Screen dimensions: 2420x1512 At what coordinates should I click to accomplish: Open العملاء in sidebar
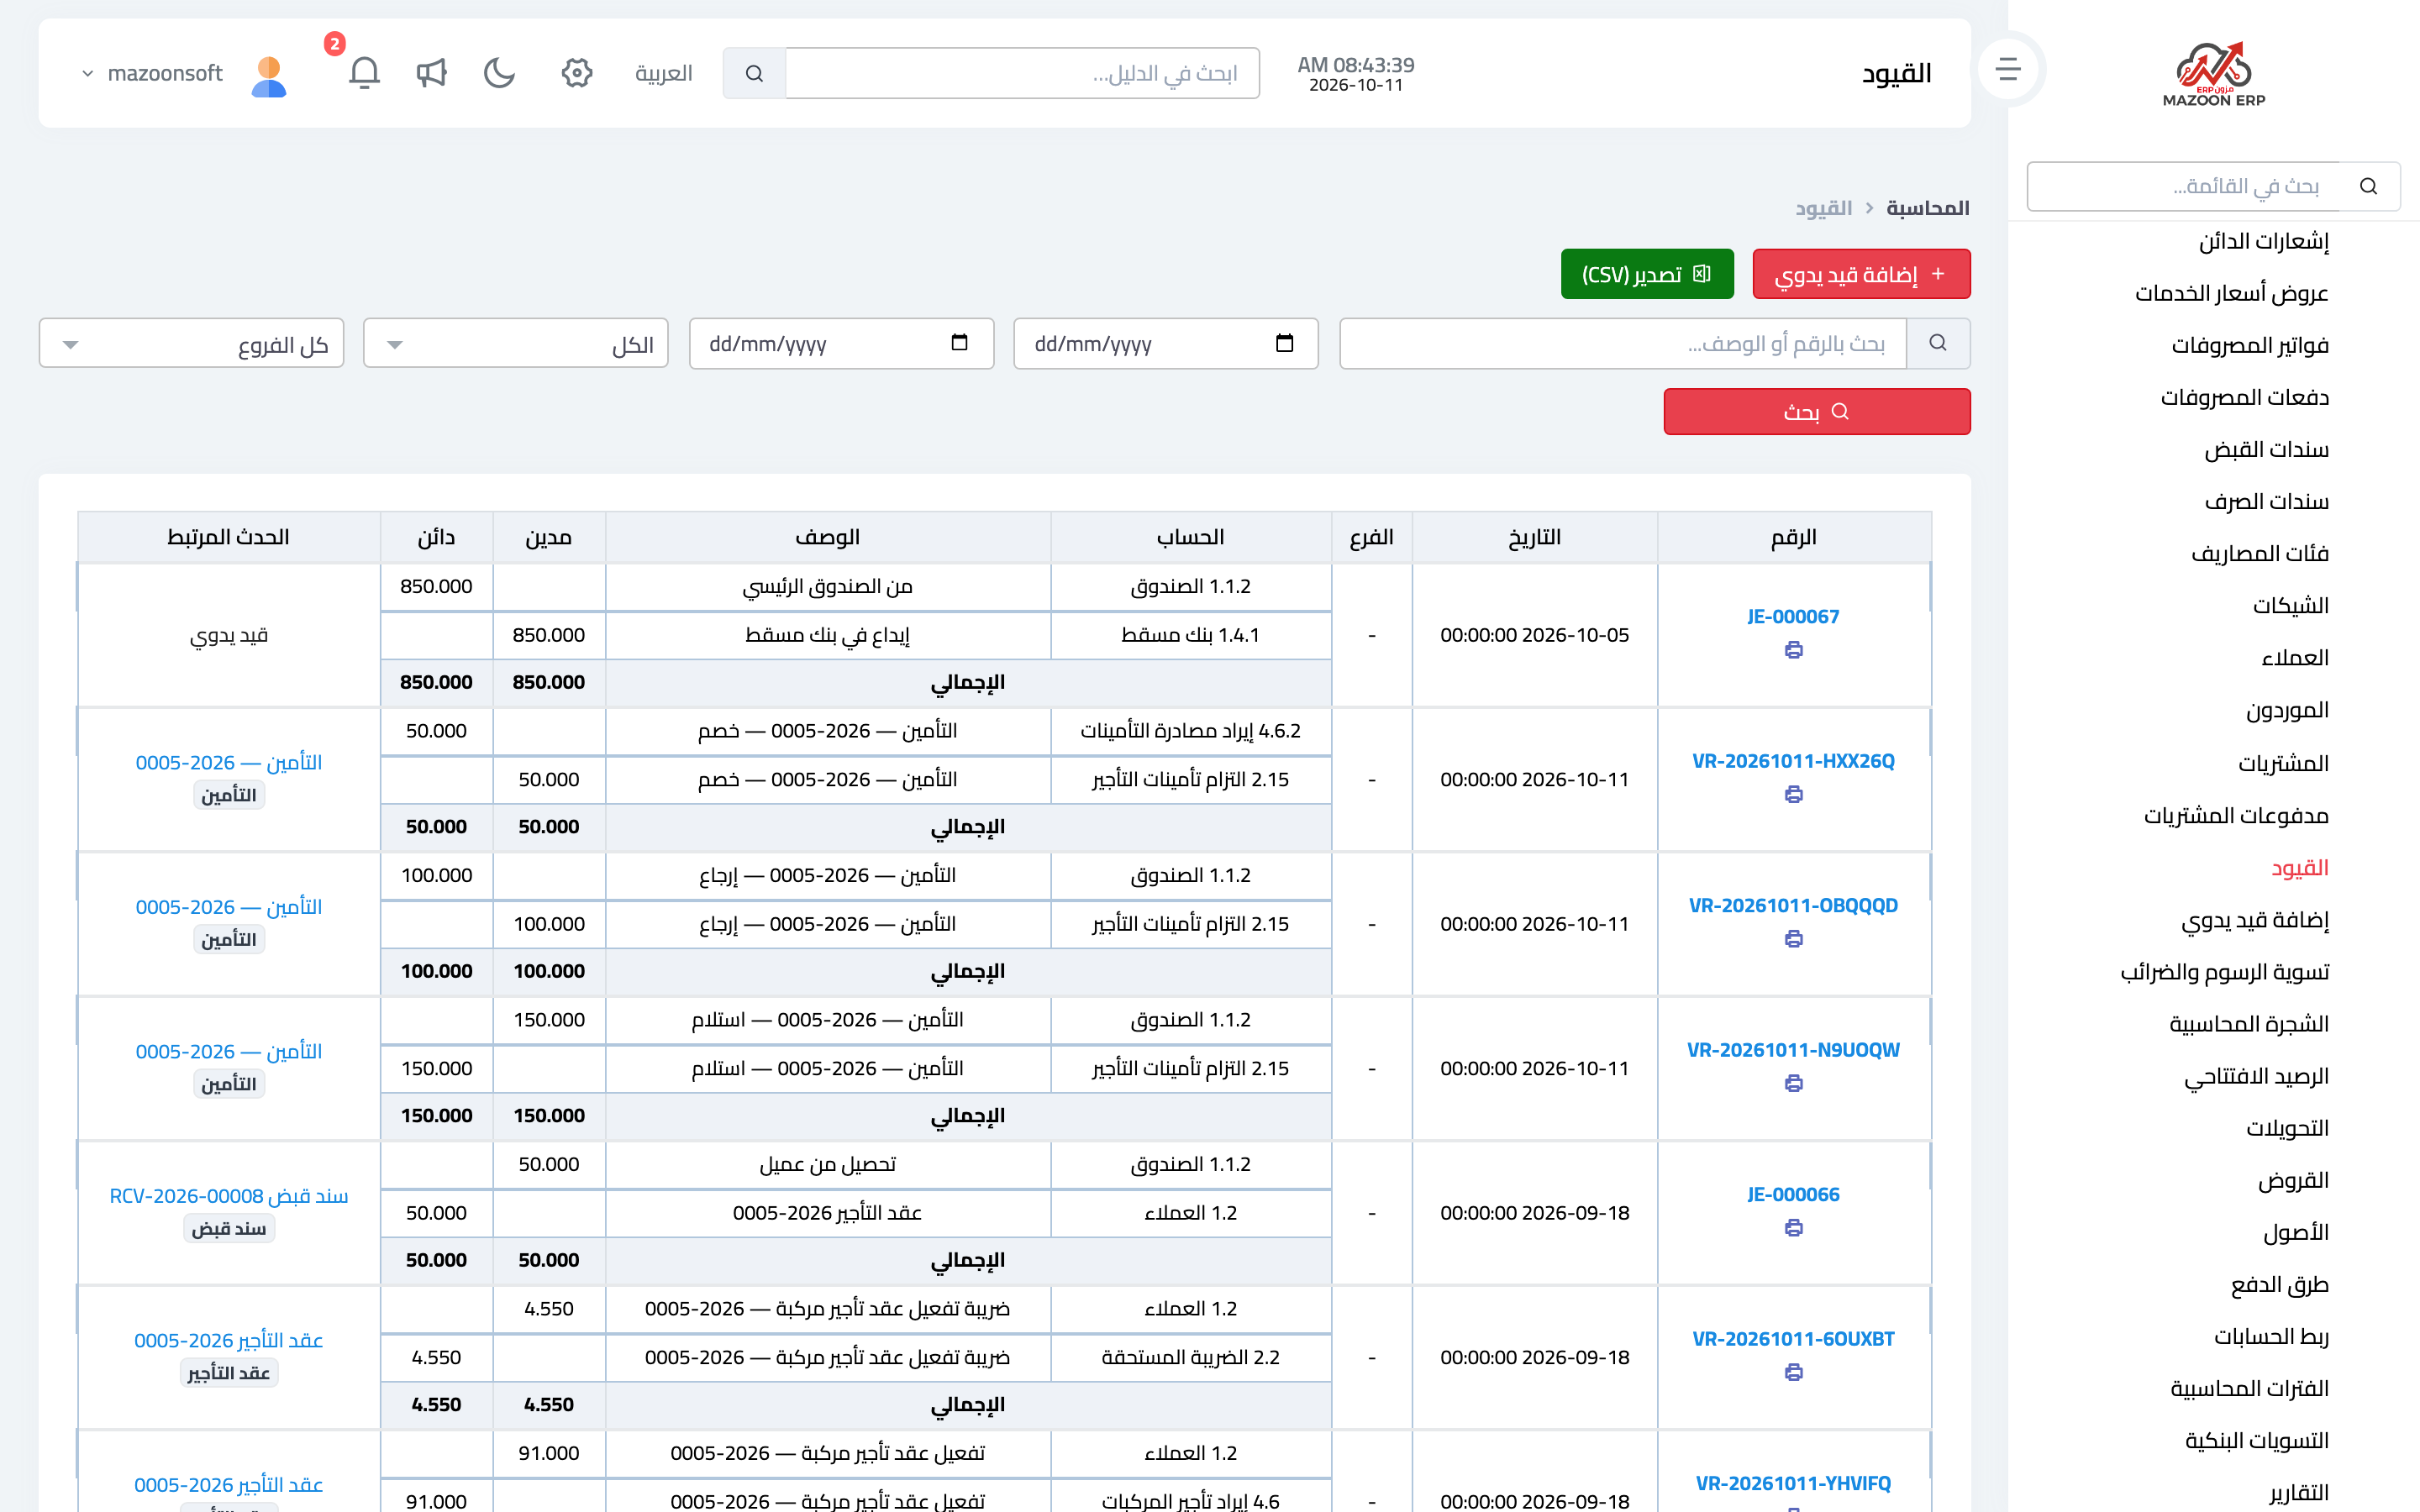pyautogui.click(x=2295, y=658)
